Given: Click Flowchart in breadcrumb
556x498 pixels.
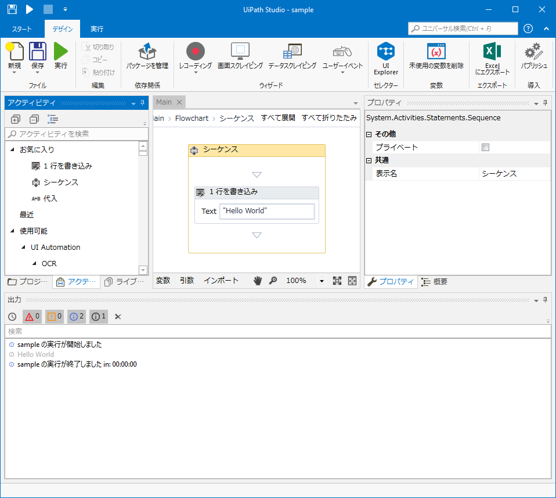Looking at the screenshot, I should pyautogui.click(x=192, y=118).
